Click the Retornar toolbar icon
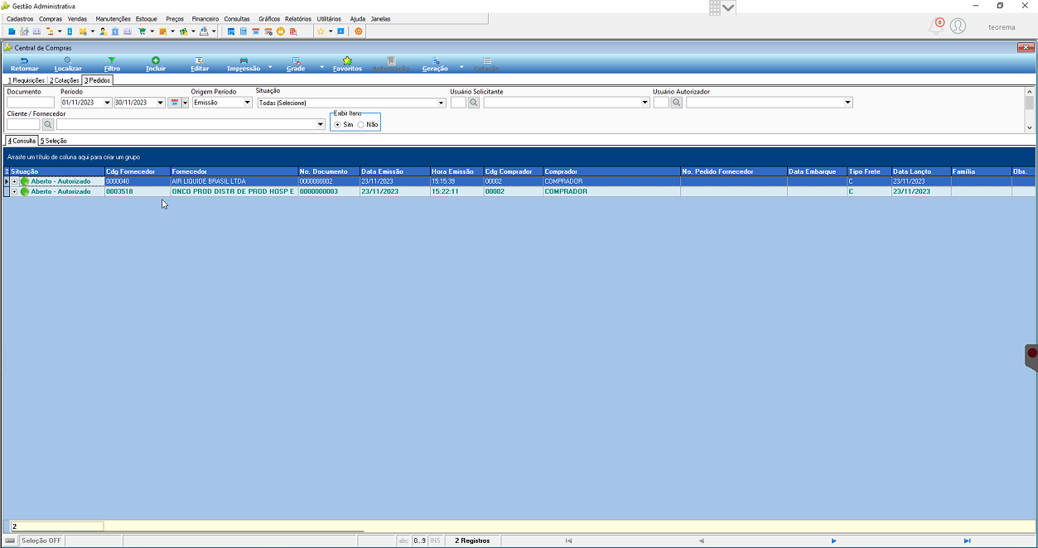This screenshot has height=548, width=1038. point(24,60)
